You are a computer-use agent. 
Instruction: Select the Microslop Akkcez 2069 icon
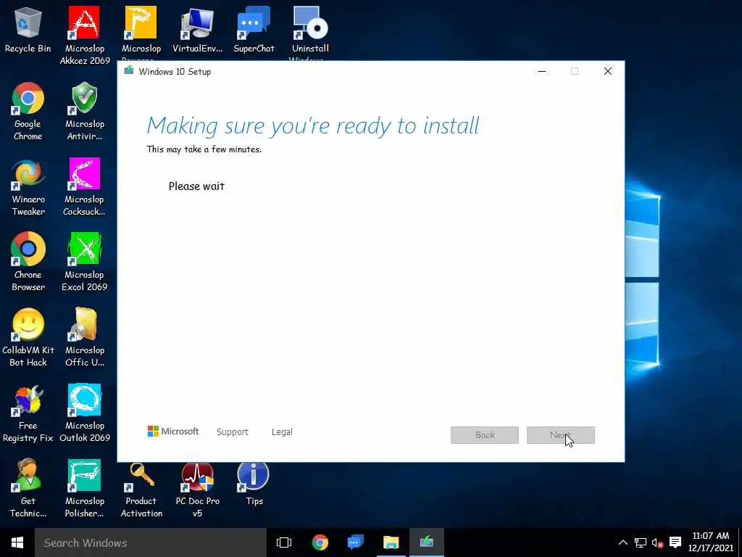click(84, 35)
